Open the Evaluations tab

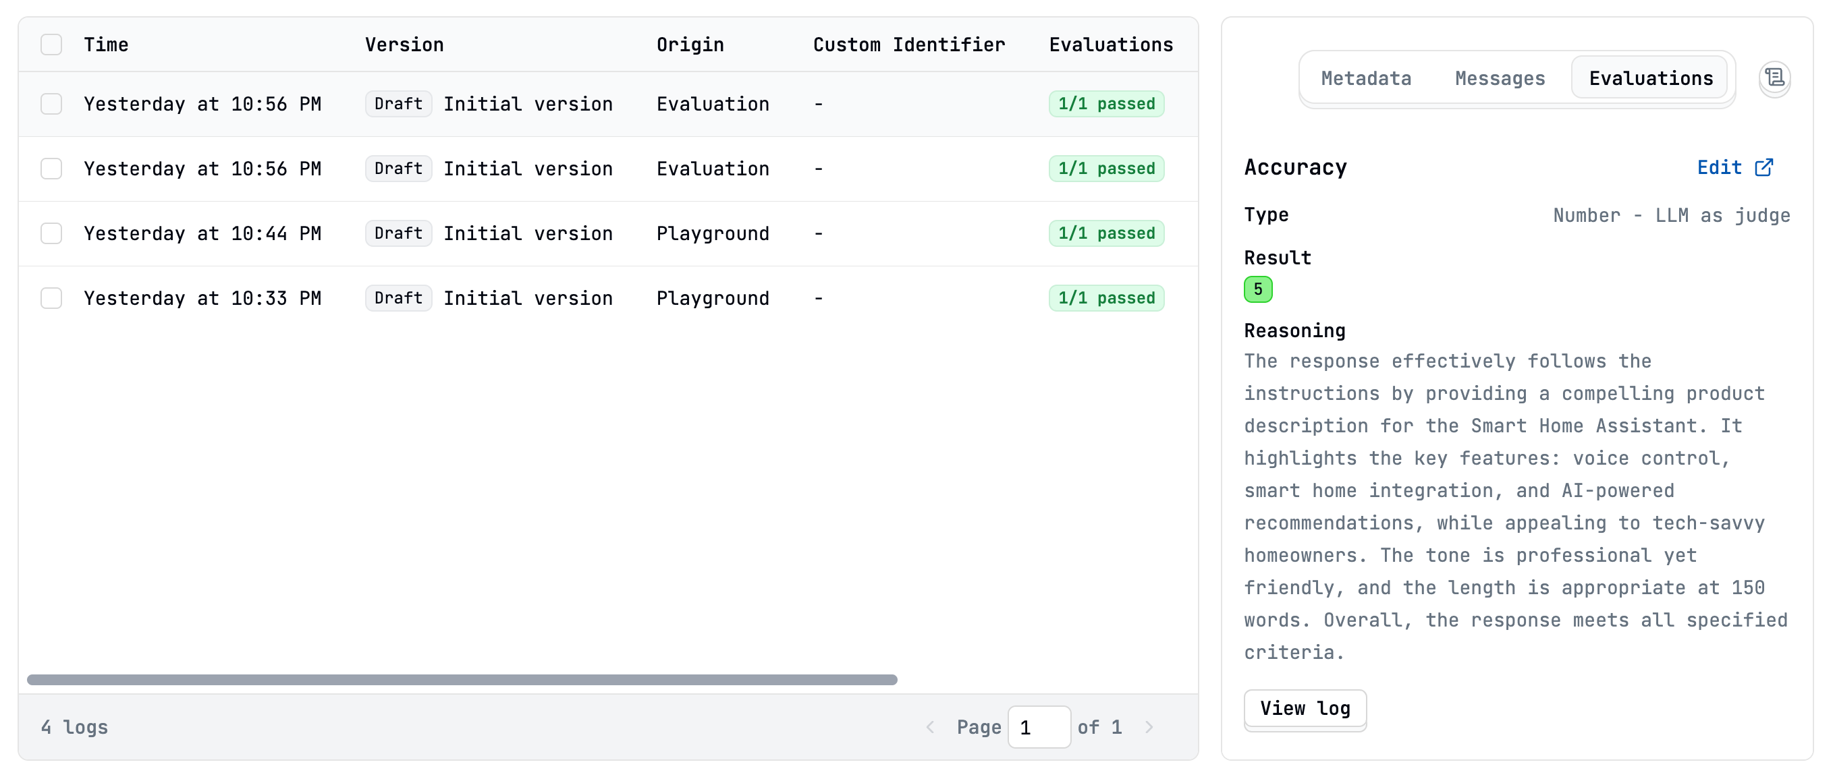pos(1651,78)
